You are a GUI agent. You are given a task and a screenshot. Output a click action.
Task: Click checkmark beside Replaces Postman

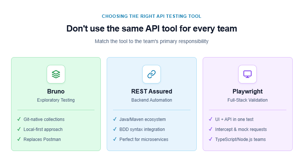click(19, 139)
